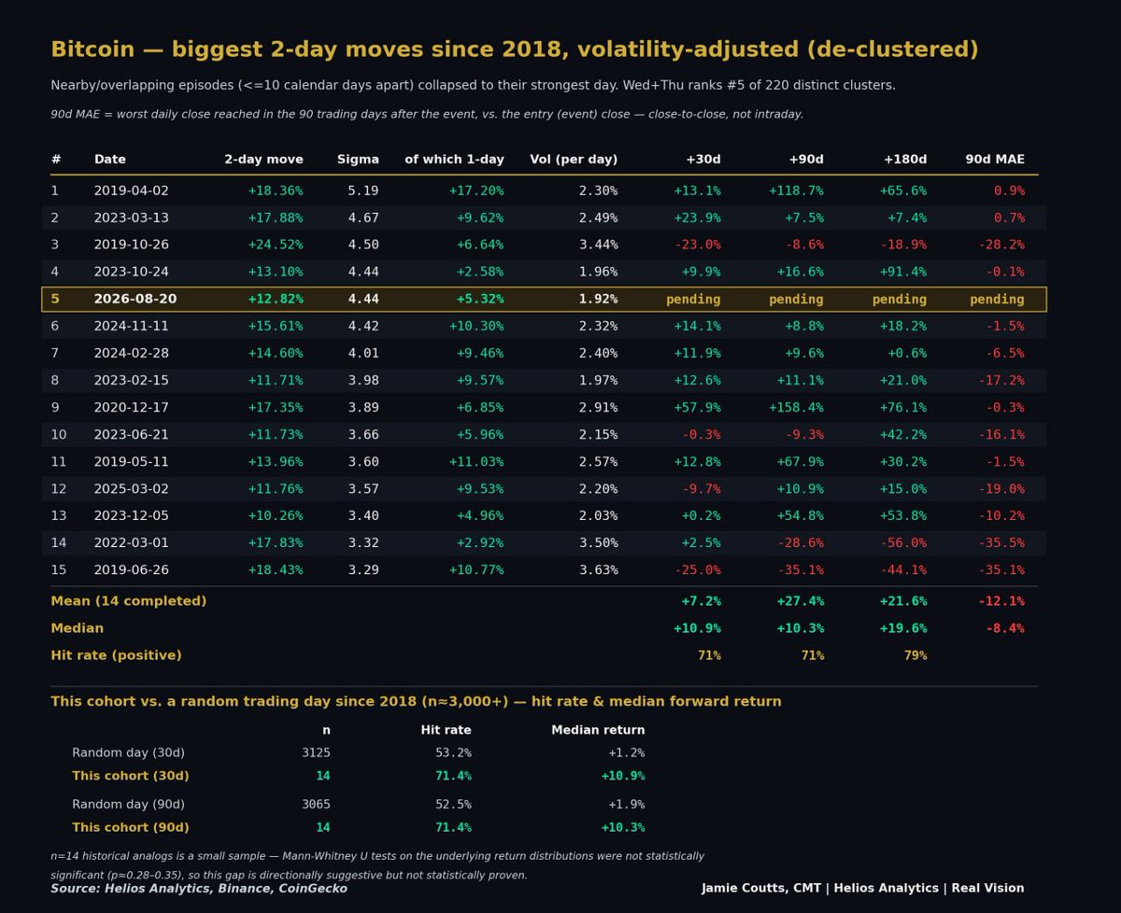The height and width of the screenshot is (913, 1121).
Task: Click the 'of which 1-day' column header
Action: coord(454,160)
